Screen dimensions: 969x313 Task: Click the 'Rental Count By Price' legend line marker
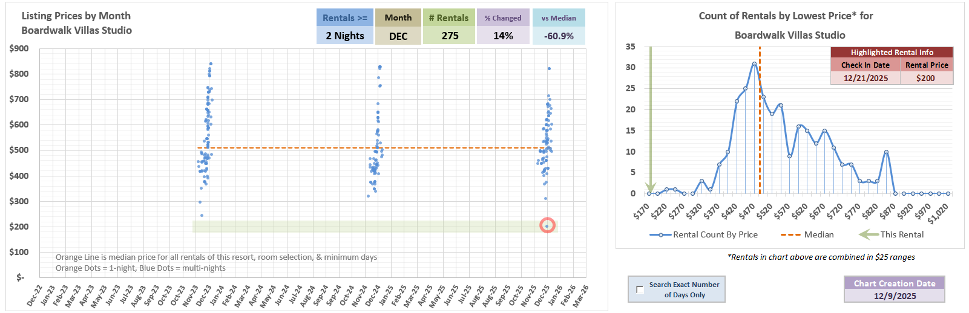click(660, 234)
